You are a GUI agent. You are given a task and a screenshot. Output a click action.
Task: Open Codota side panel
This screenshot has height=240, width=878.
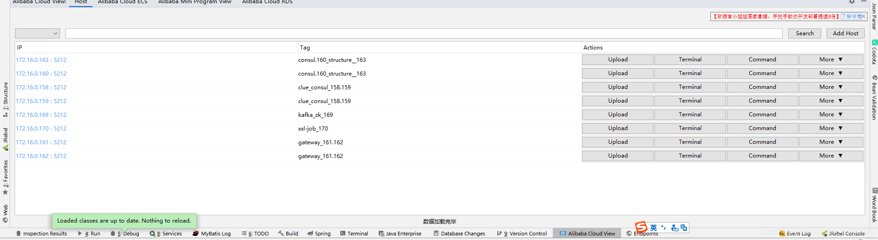coord(874,52)
